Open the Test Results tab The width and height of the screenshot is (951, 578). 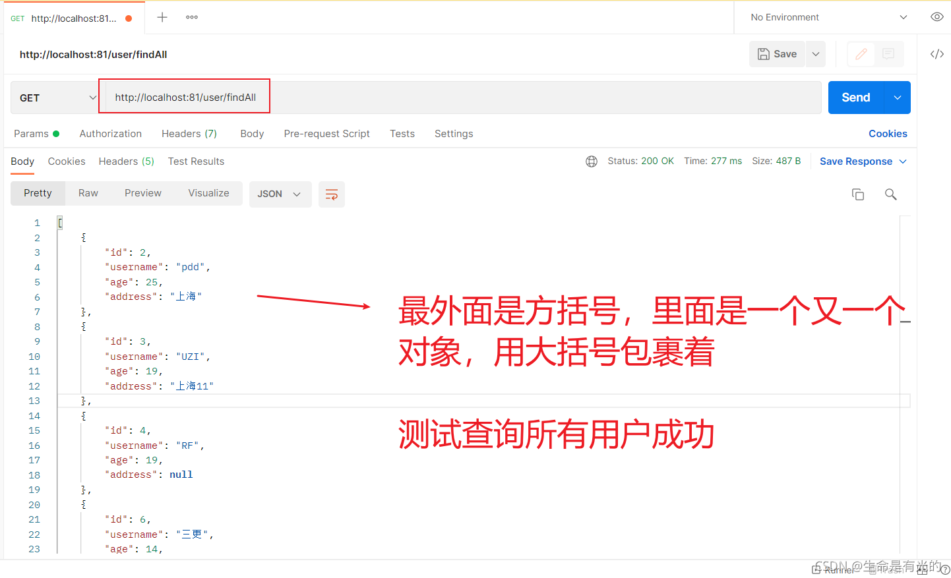[x=196, y=161]
